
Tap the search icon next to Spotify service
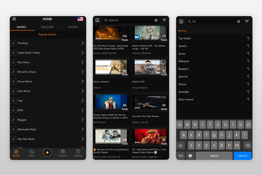(248, 46)
